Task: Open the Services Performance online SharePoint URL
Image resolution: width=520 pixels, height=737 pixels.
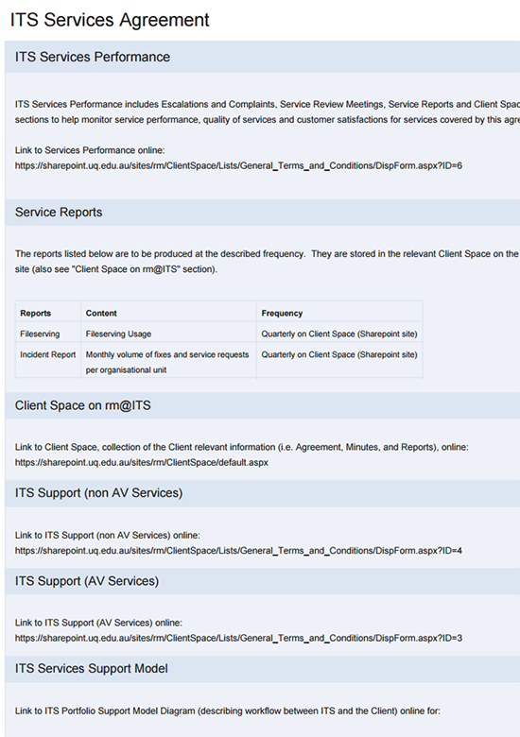Action: (x=238, y=165)
